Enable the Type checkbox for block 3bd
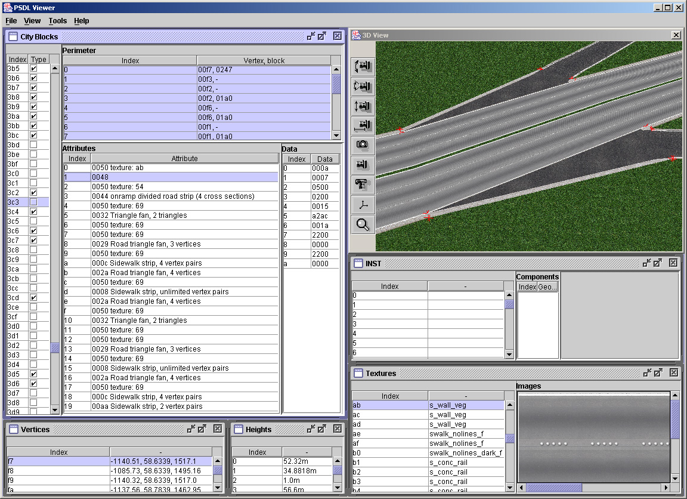 (x=34, y=145)
